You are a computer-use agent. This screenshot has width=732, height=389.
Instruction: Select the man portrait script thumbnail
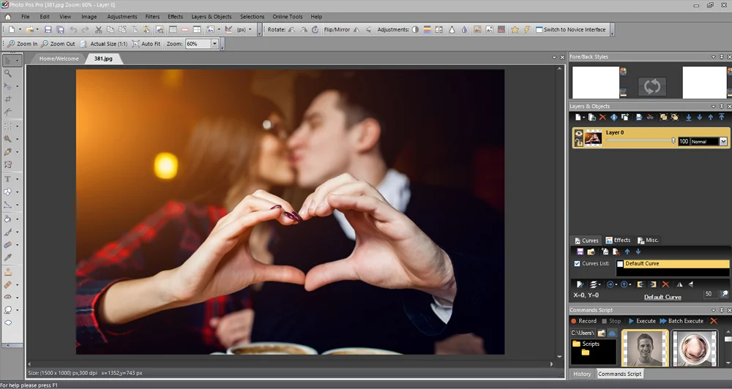pyautogui.click(x=644, y=348)
